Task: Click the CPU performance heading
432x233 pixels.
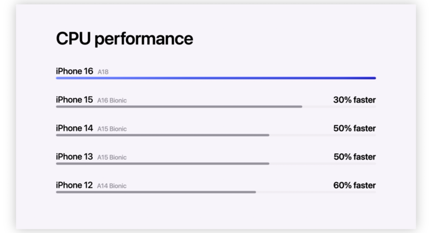Action: pos(125,39)
